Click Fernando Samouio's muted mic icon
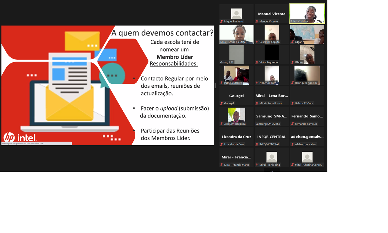The height and width of the screenshot is (233, 388). coord(293,124)
